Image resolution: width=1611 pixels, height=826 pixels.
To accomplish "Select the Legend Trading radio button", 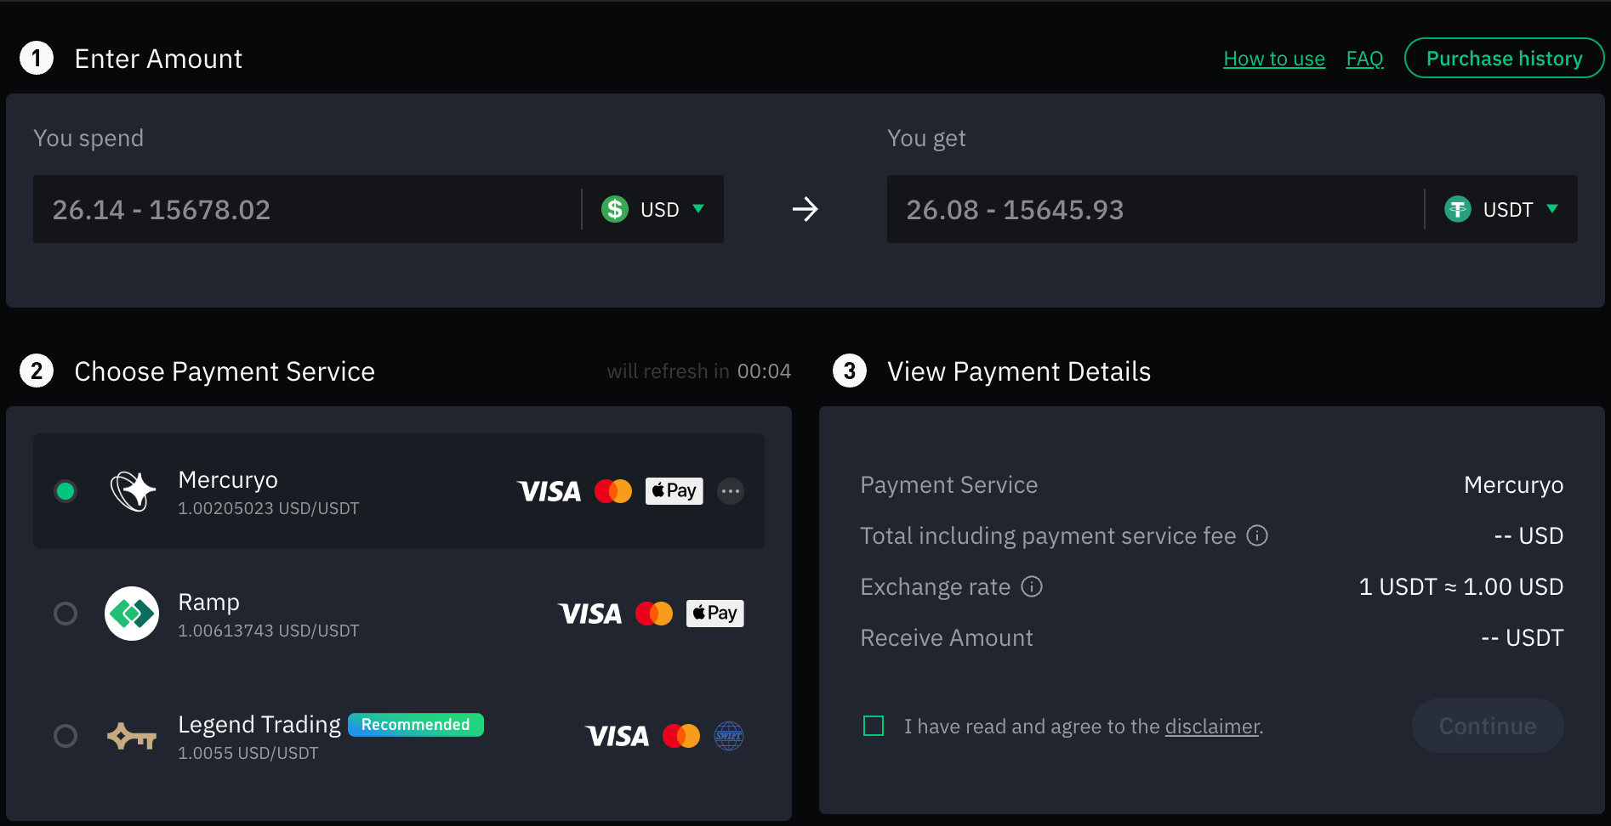I will point(65,736).
